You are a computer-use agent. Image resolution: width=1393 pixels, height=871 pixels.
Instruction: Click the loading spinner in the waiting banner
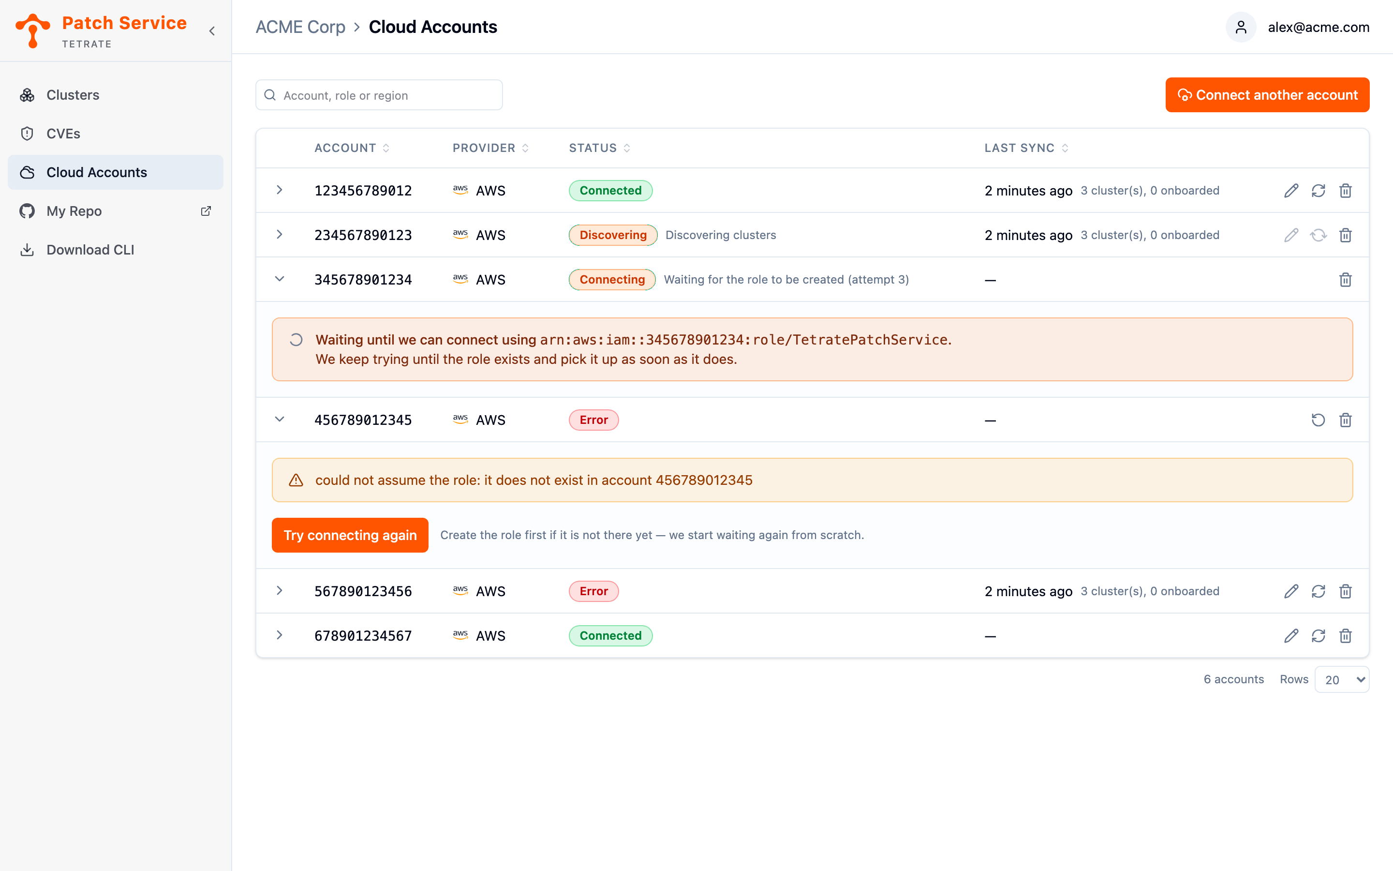[296, 340]
